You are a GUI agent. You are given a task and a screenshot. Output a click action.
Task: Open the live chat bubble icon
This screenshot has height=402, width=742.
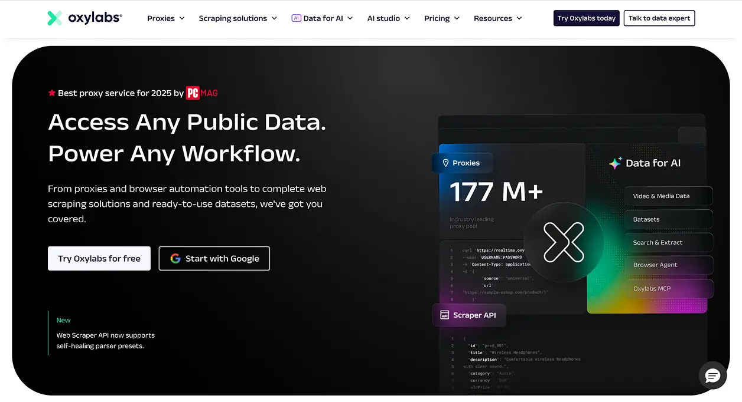click(712, 376)
